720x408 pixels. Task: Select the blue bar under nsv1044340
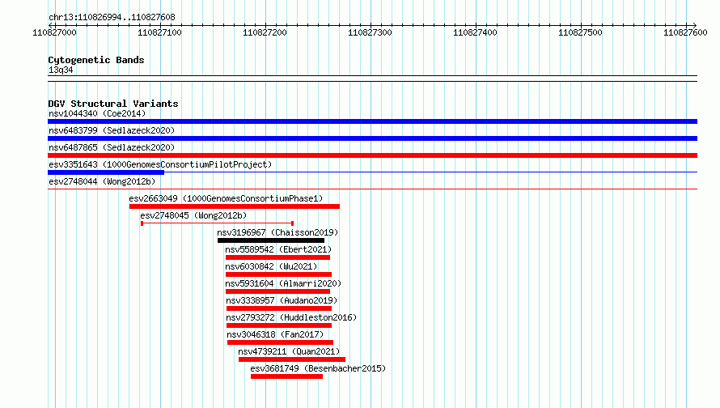372,121
